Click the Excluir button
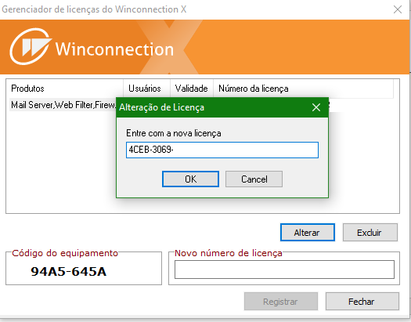Screen dimensions: 411x322 pyautogui.click(x=370, y=233)
